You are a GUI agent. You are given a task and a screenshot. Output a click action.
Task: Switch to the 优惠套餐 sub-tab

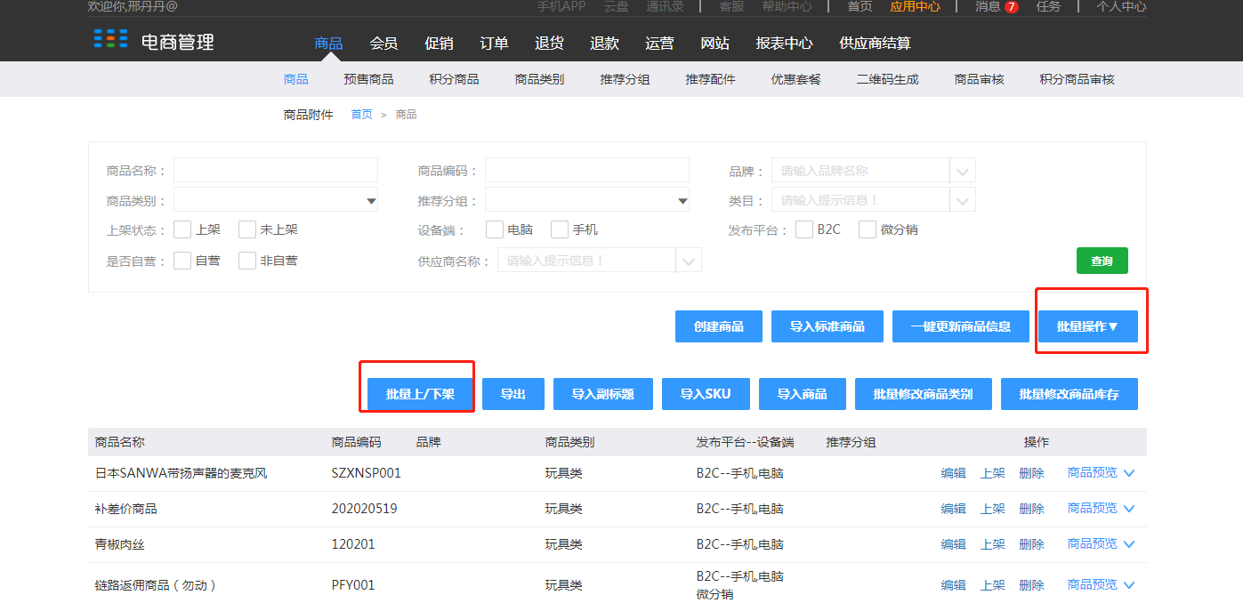point(795,79)
